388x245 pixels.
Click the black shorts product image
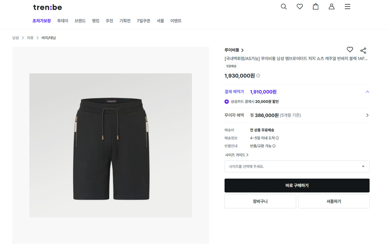pyautogui.click(x=111, y=145)
